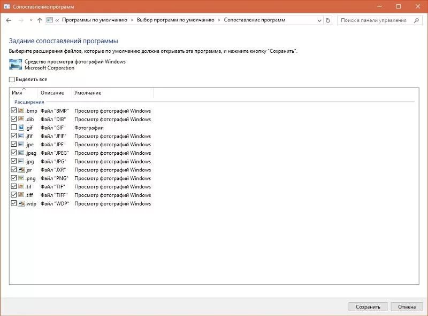Uncheck the .jfif extension checkbox
Image resolution: width=428 pixels, height=316 pixels.
14,136
